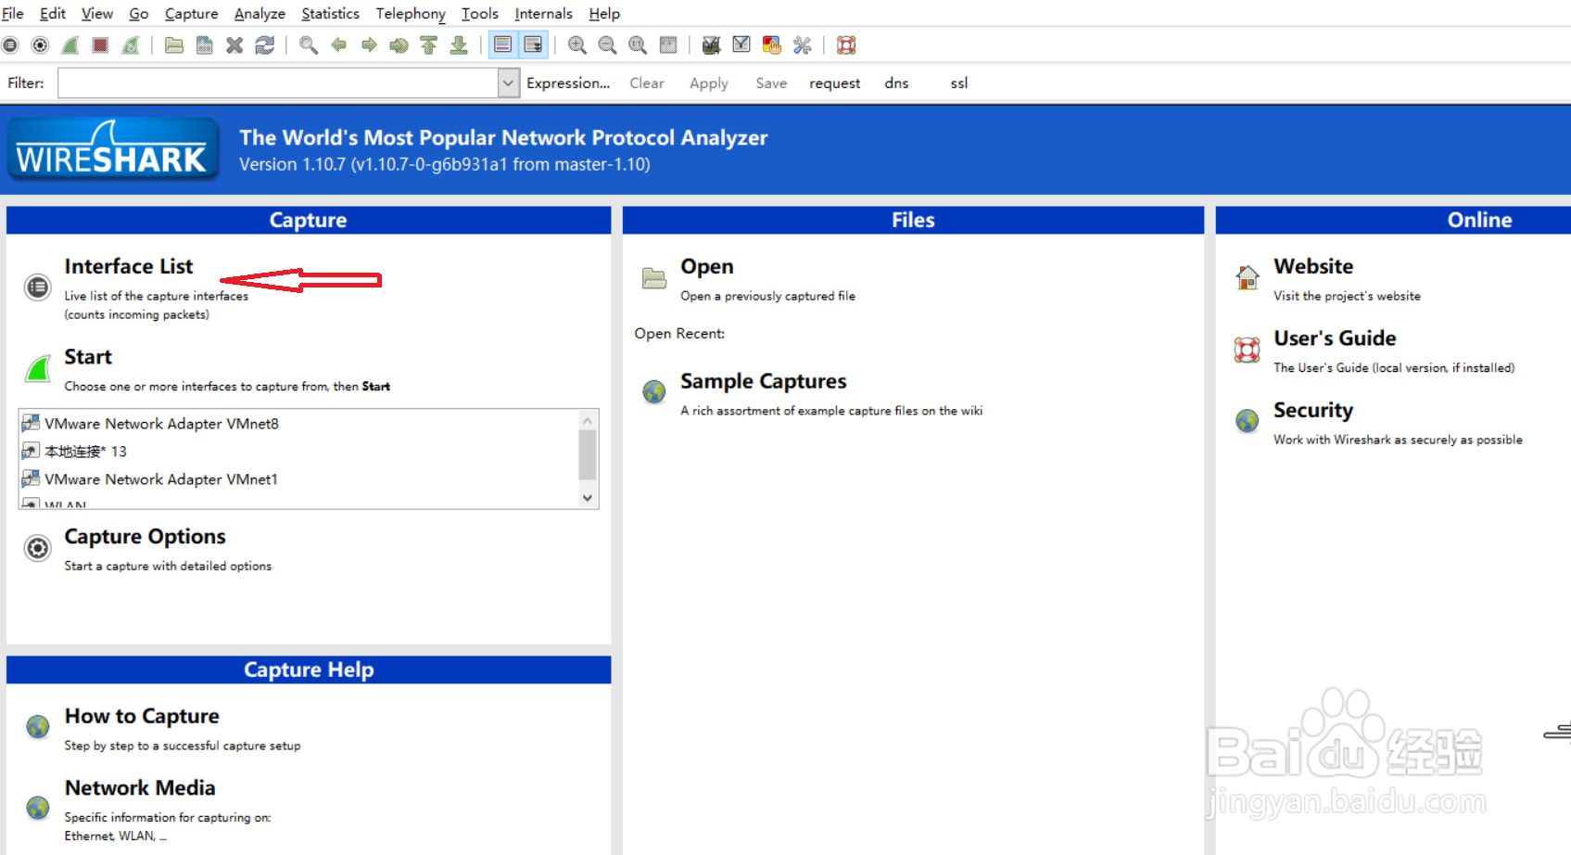1571x855 pixels.
Task: Click into the display filter input field
Action: coord(278,83)
